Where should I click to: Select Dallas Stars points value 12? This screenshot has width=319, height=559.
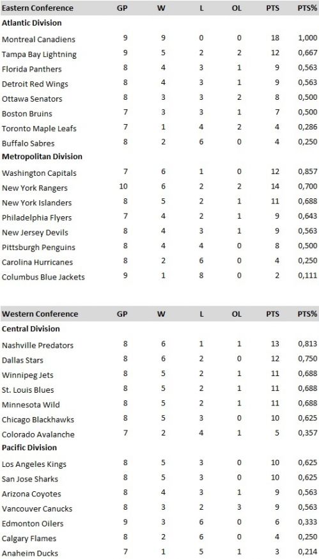(275, 359)
